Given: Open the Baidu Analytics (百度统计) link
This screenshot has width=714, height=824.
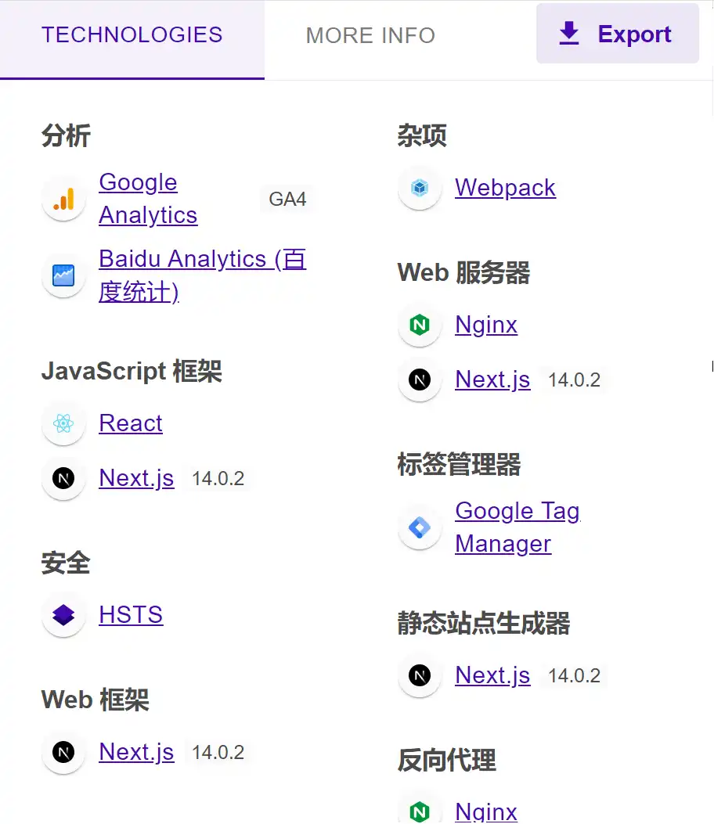Looking at the screenshot, I should pos(203,275).
